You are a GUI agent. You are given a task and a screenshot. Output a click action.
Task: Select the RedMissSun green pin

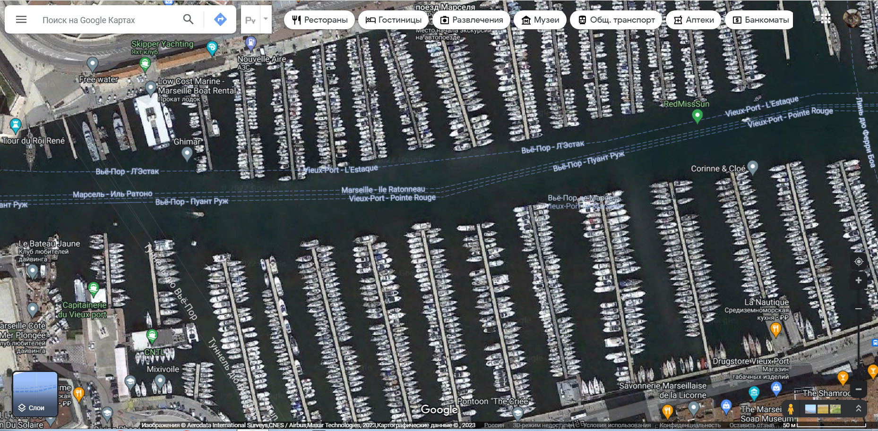point(697,116)
